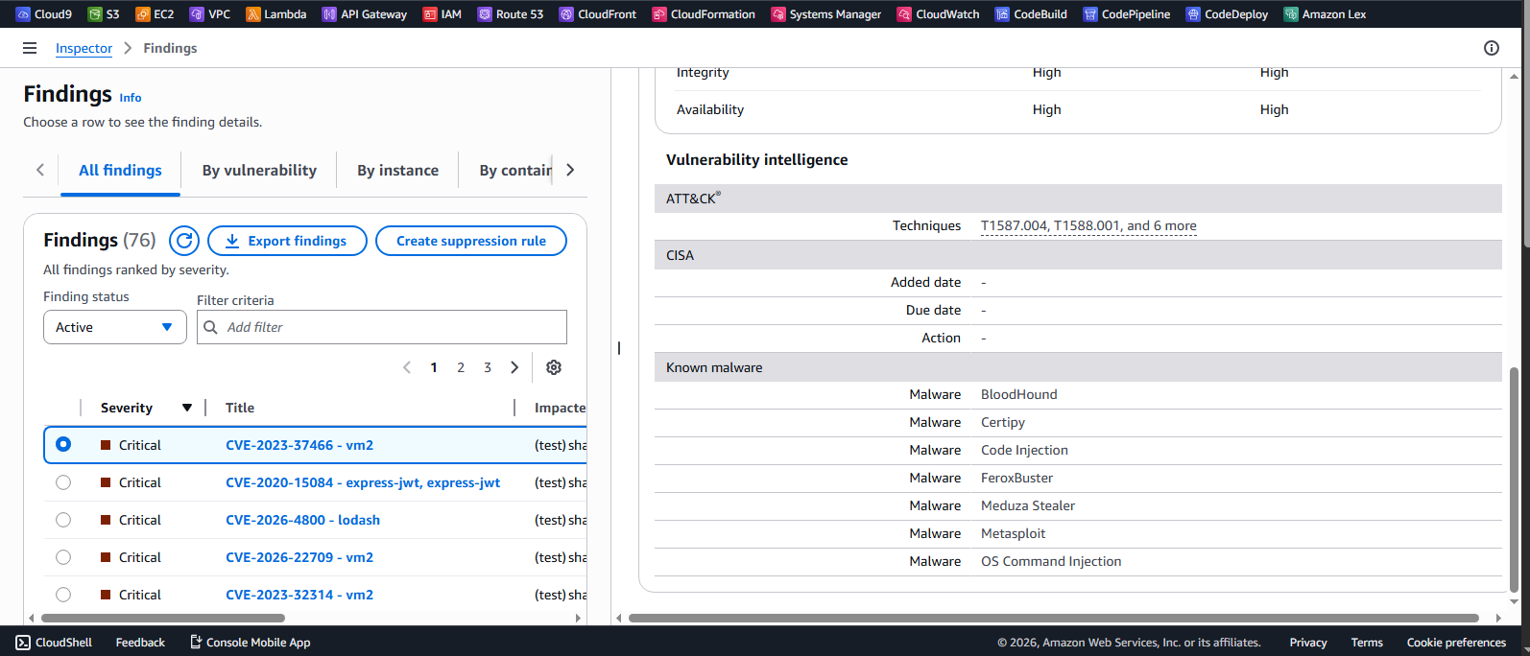Open the S3 service shortcut
1530x656 pixels.
click(104, 14)
